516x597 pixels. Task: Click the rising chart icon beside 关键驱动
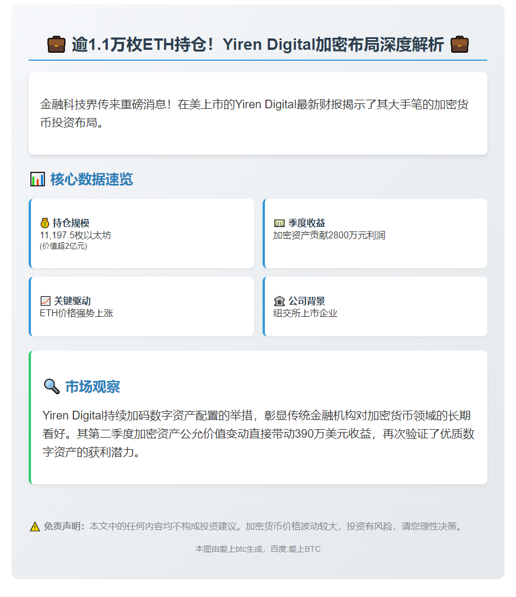coord(45,301)
